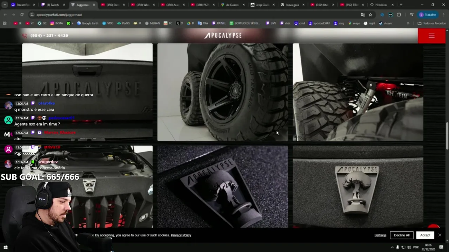Open the translate page icon in address bar

363,15
